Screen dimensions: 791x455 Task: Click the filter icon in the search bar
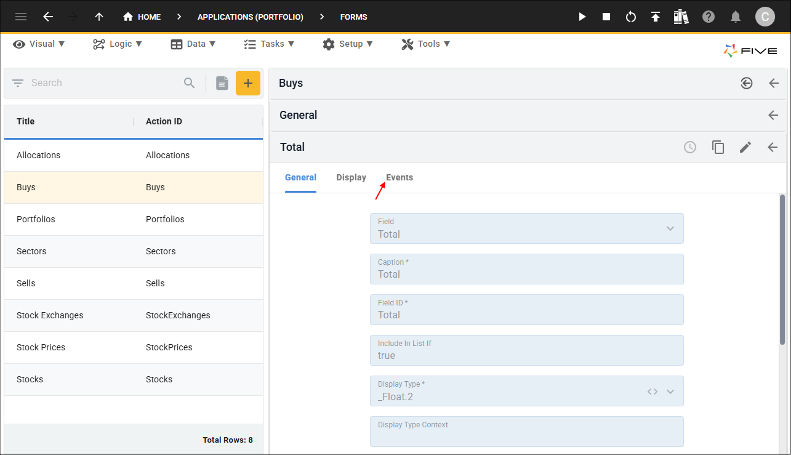18,83
